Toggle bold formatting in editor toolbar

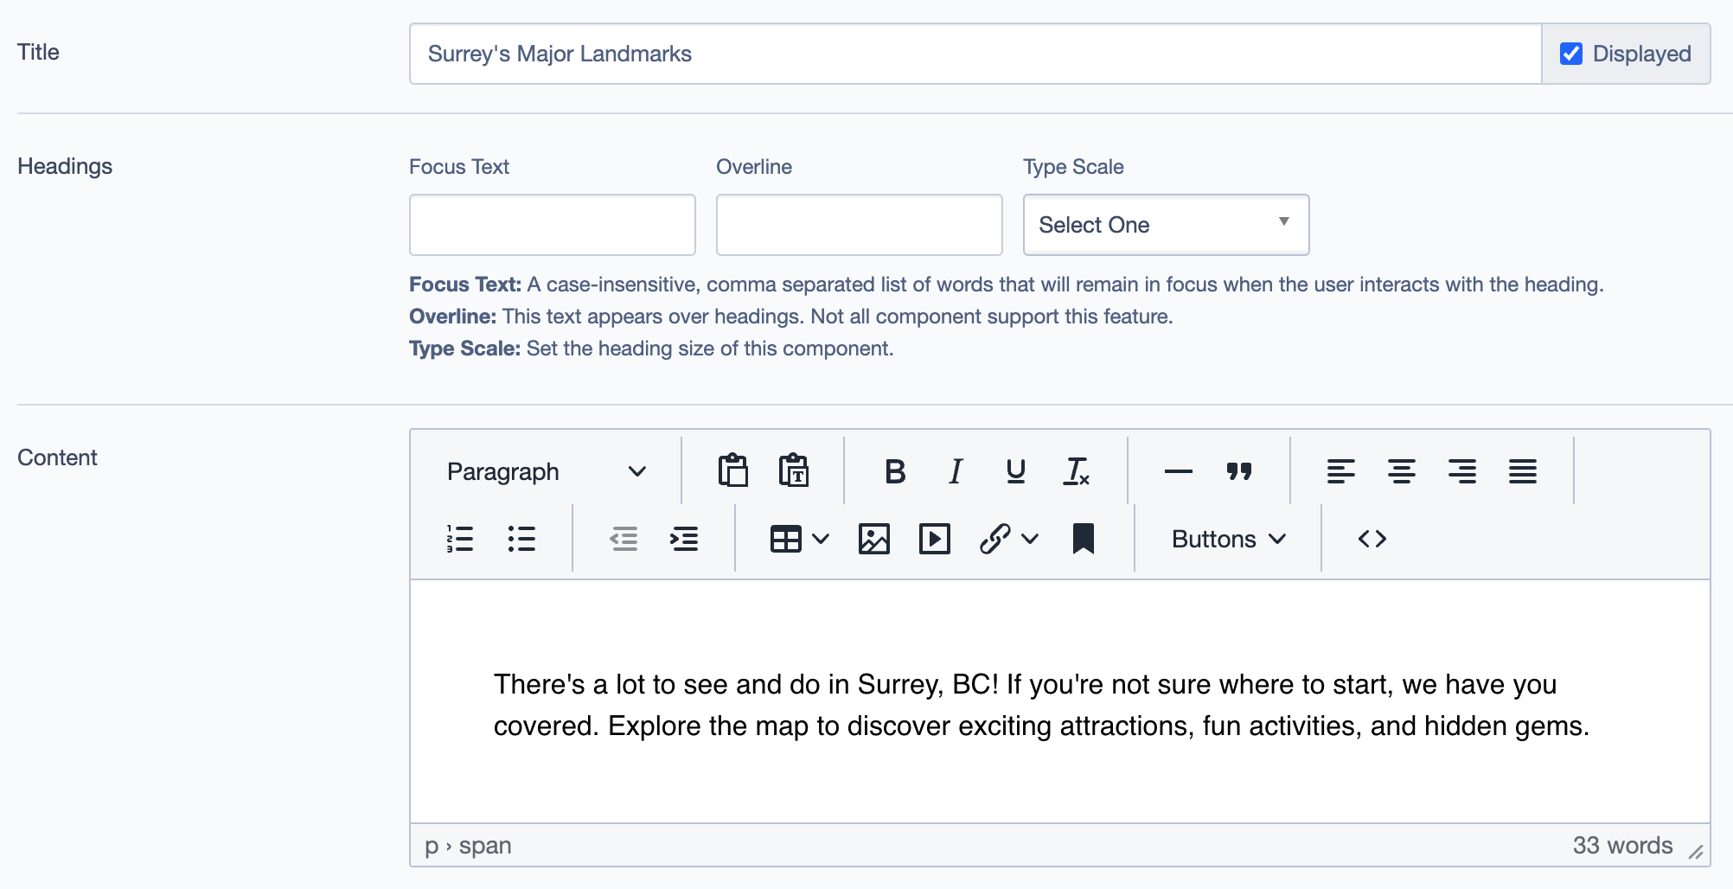click(x=895, y=471)
